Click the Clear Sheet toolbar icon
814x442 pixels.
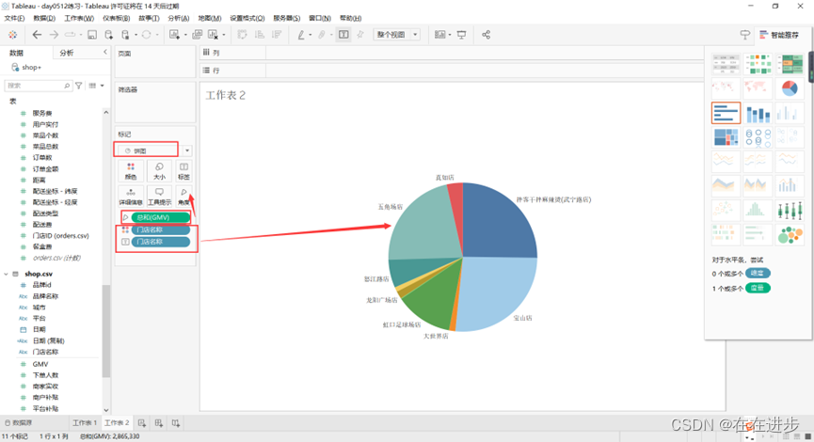point(213,35)
